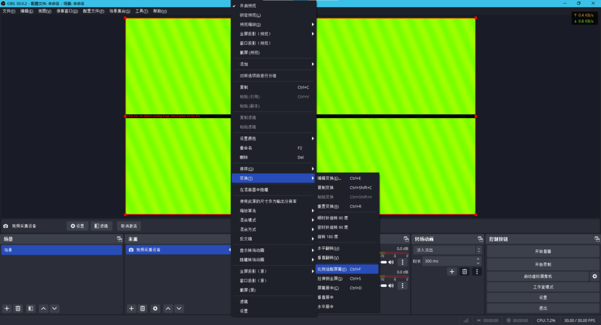Open the 淡入淡出 transition dropdown
This screenshot has width=601, height=325.
(x=447, y=250)
